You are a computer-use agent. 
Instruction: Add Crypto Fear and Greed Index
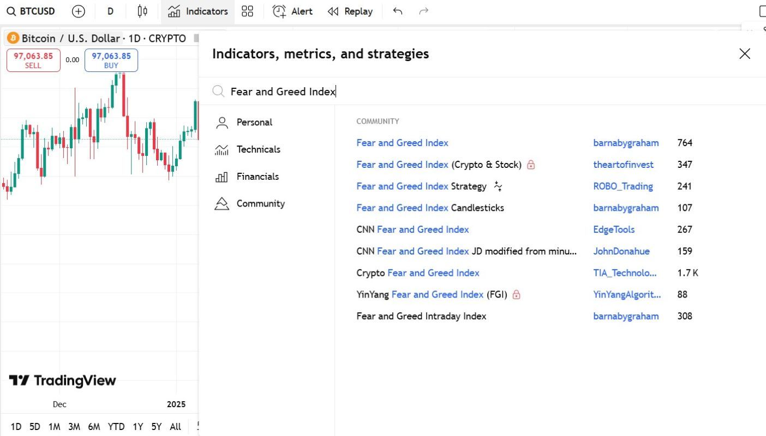click(x=418, y=273)
